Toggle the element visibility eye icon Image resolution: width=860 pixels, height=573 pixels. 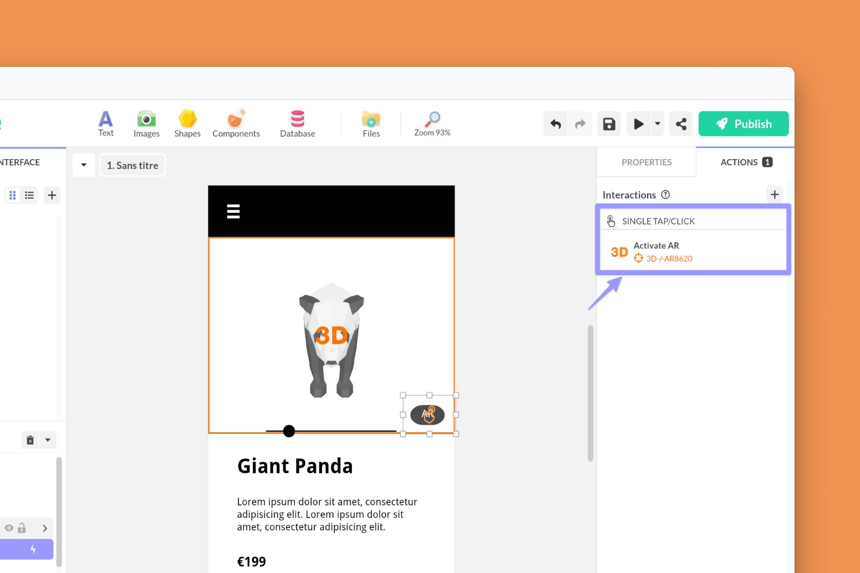[9, 528]
